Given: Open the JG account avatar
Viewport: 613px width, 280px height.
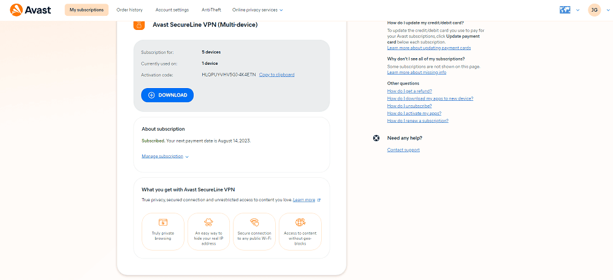Looking at the screenshot, I should click(x=594, y=10).
